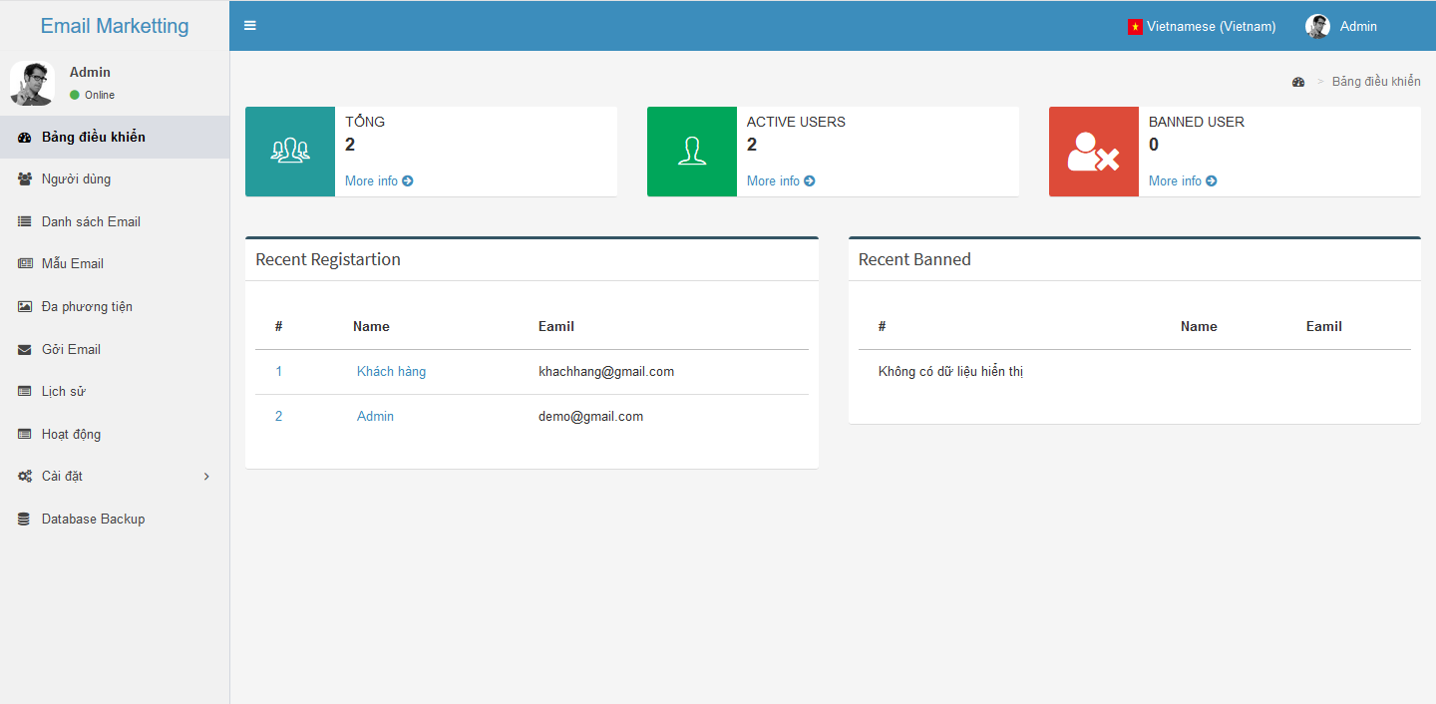The width and height of the screenshot is (1436, 704).
Task: Click More info on the TỔNG box
Action: [379, 180]
